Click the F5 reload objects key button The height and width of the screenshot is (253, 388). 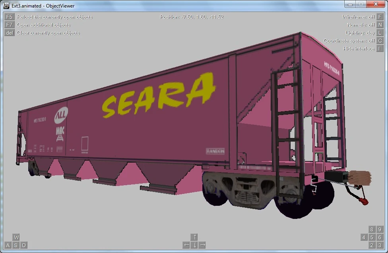(9, 17)
